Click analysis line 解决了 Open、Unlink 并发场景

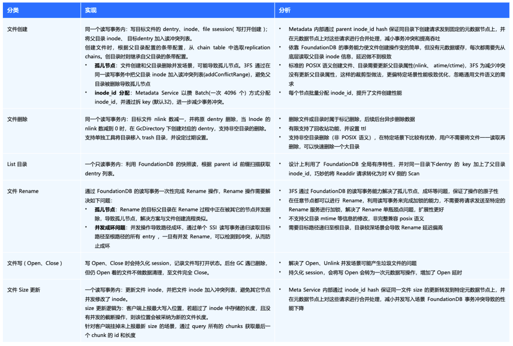pos(352,263)
